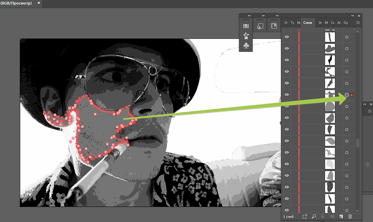Switch to the truncated 'Си' panel tab
The height and width of the screenshot is (222, 373).
pos(333,22)
